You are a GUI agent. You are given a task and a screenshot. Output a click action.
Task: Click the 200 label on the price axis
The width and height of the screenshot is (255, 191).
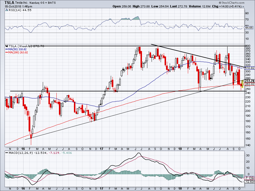coord(248,111)
